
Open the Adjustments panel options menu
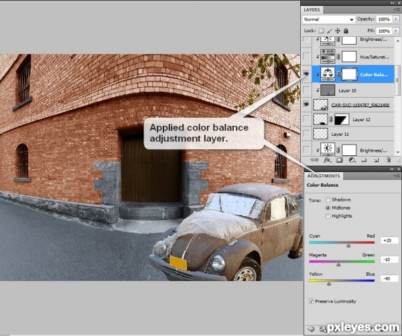[x=397, y=175]
